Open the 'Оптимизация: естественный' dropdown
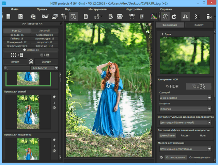 [185, 149]
